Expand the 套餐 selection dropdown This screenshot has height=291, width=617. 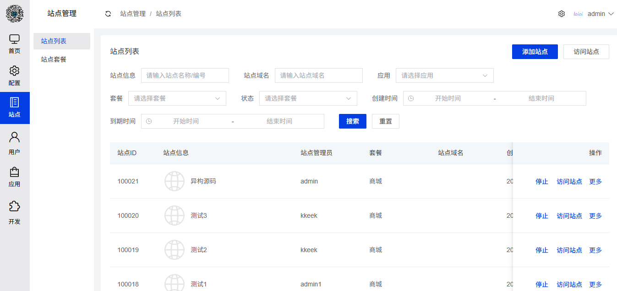pos(177,98)
